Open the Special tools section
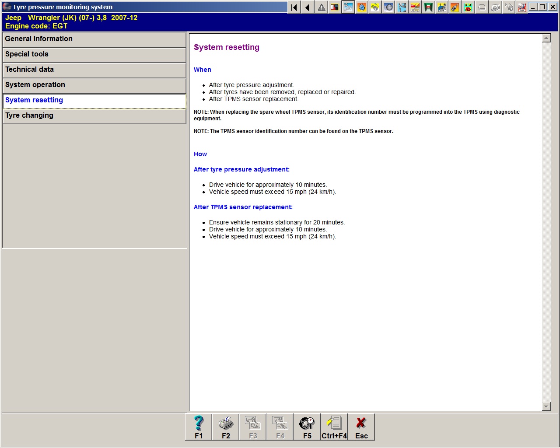Image resolution: width=560 pixels, height=448 pixels. click(x=94, y=54)
